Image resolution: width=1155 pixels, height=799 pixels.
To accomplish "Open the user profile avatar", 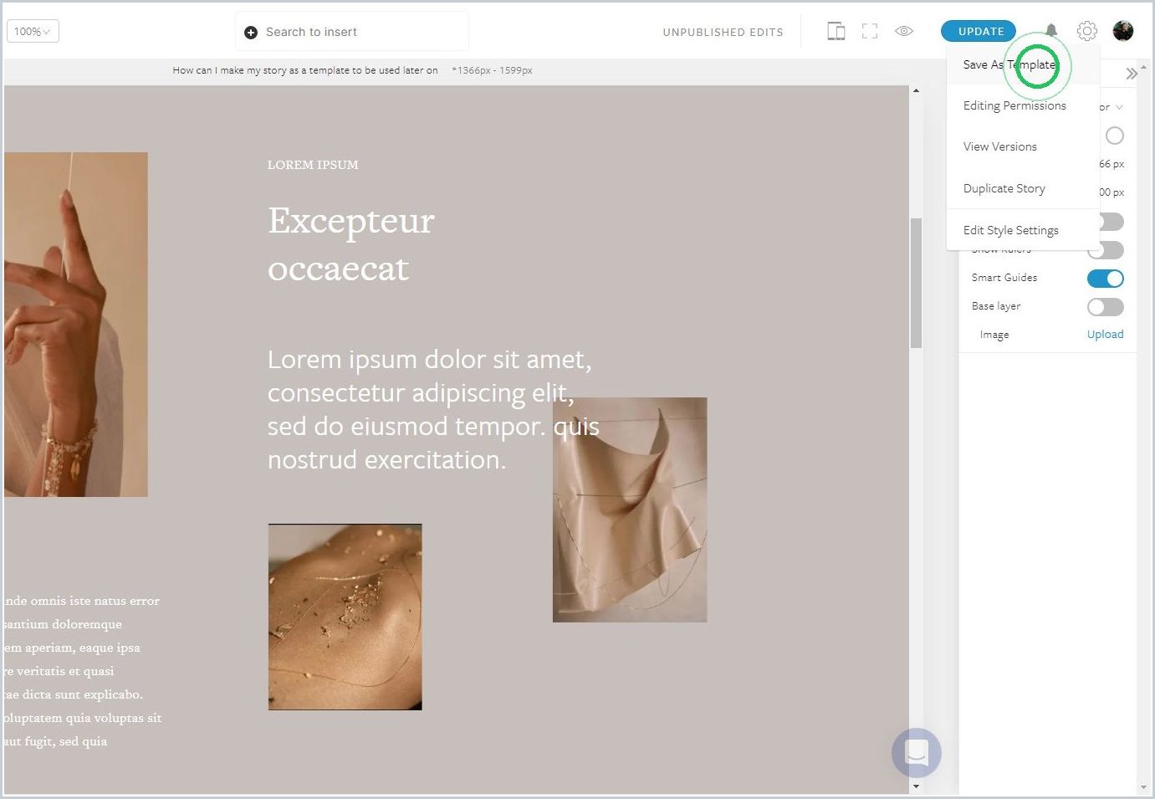I will click(x=1123, y=31).
